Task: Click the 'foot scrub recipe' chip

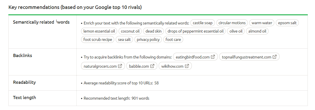Action: tap(97, 39)
